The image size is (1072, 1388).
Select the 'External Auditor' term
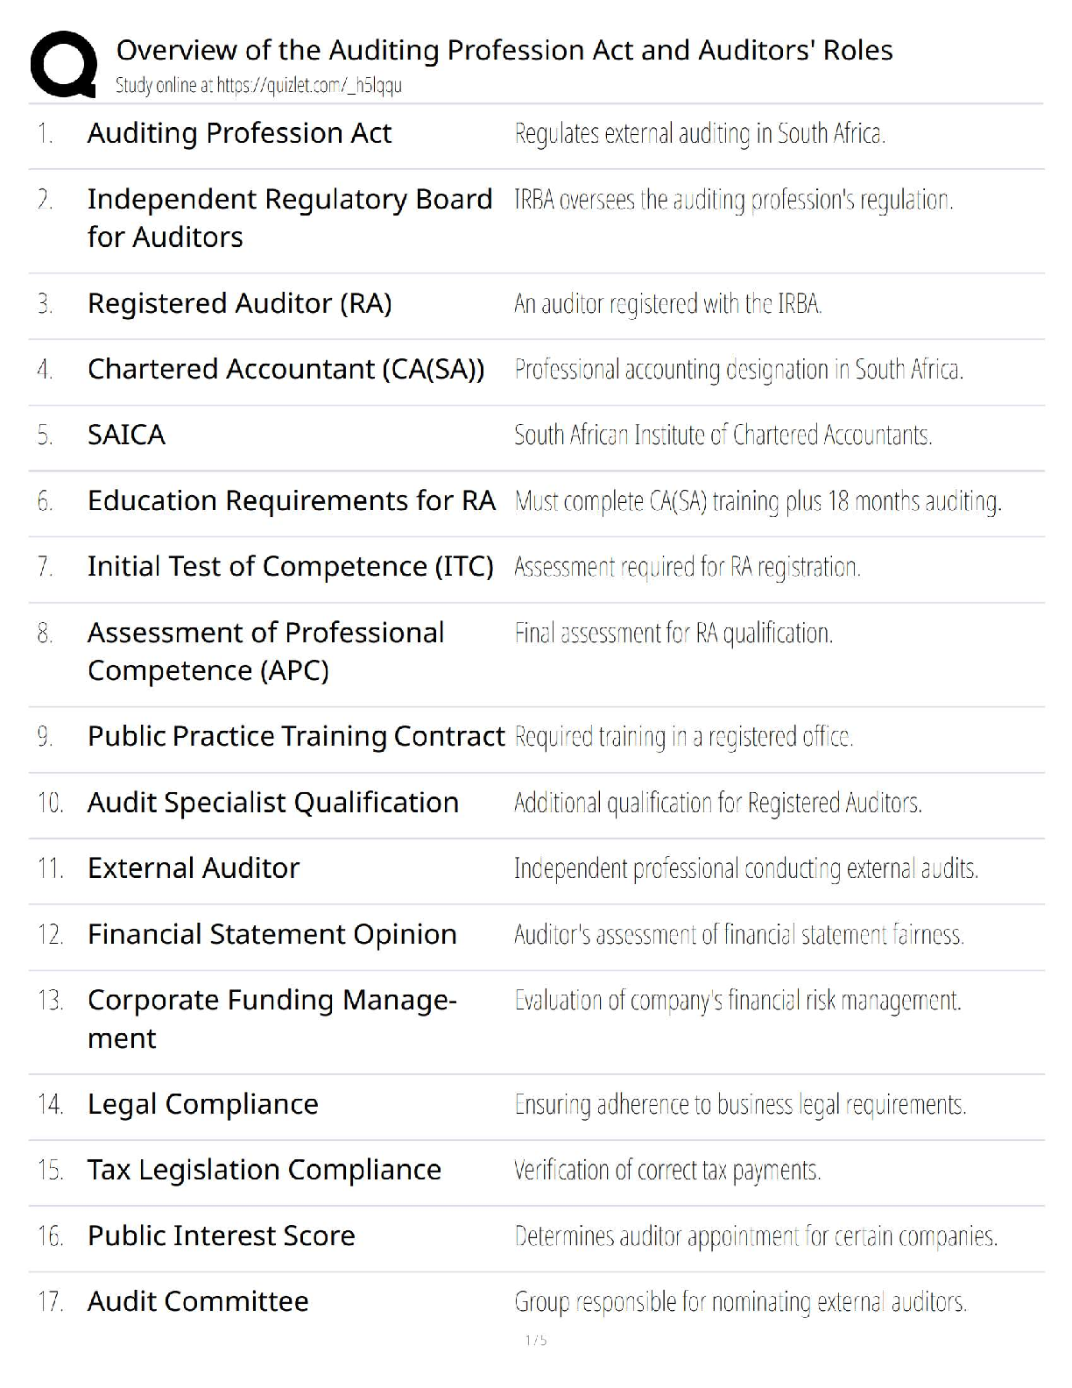pos(193,867)
